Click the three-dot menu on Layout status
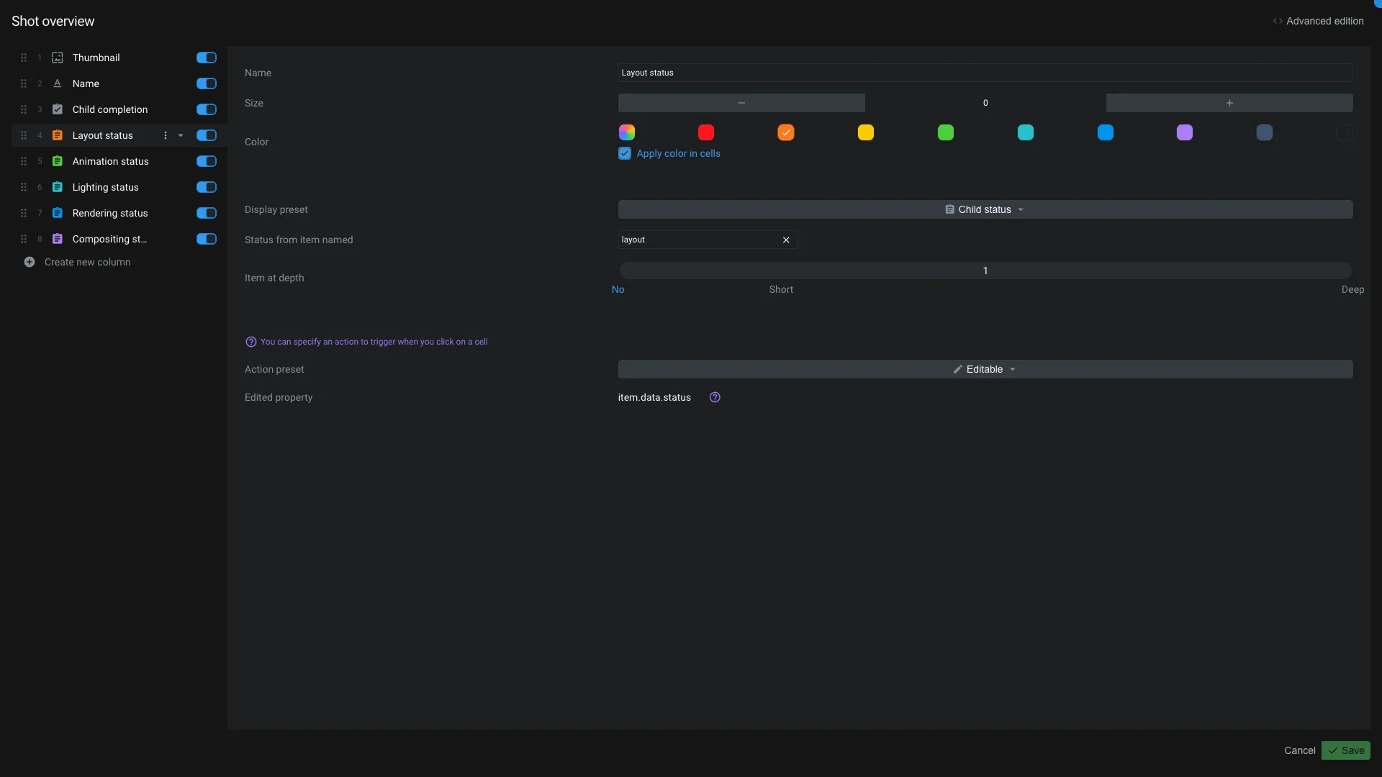Screen dimensions: 1382x777 point(166,135)
